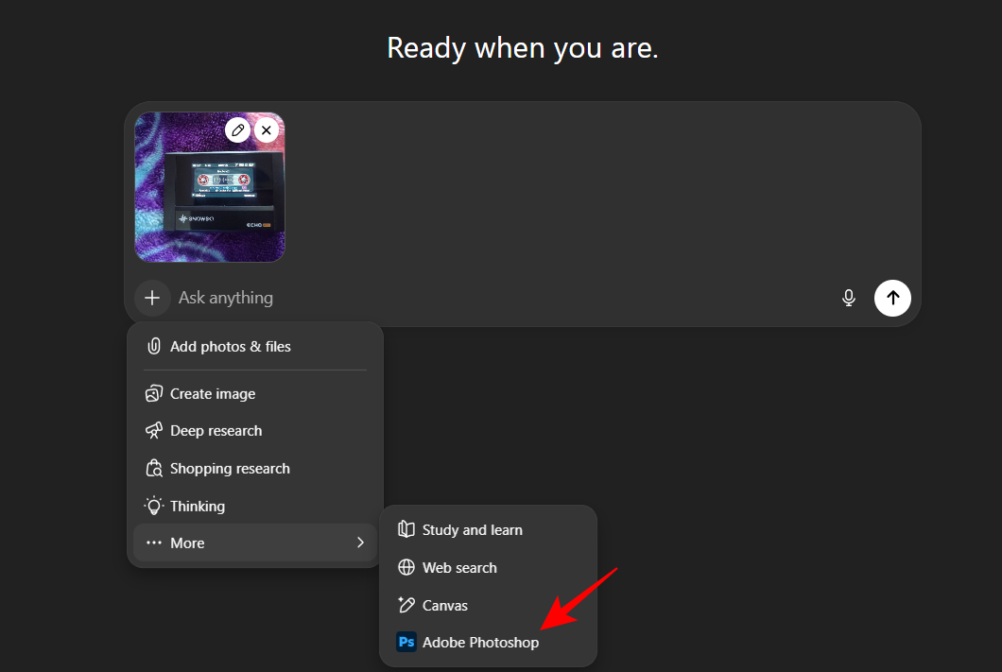Click the Thinking lightbulb icon
1002x672 pixels.
pyautogui.click(x=153, y=507)
